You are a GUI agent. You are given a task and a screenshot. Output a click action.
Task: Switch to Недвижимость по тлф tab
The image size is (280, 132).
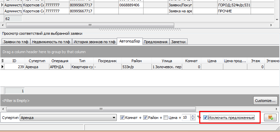[x=51, y=42]
